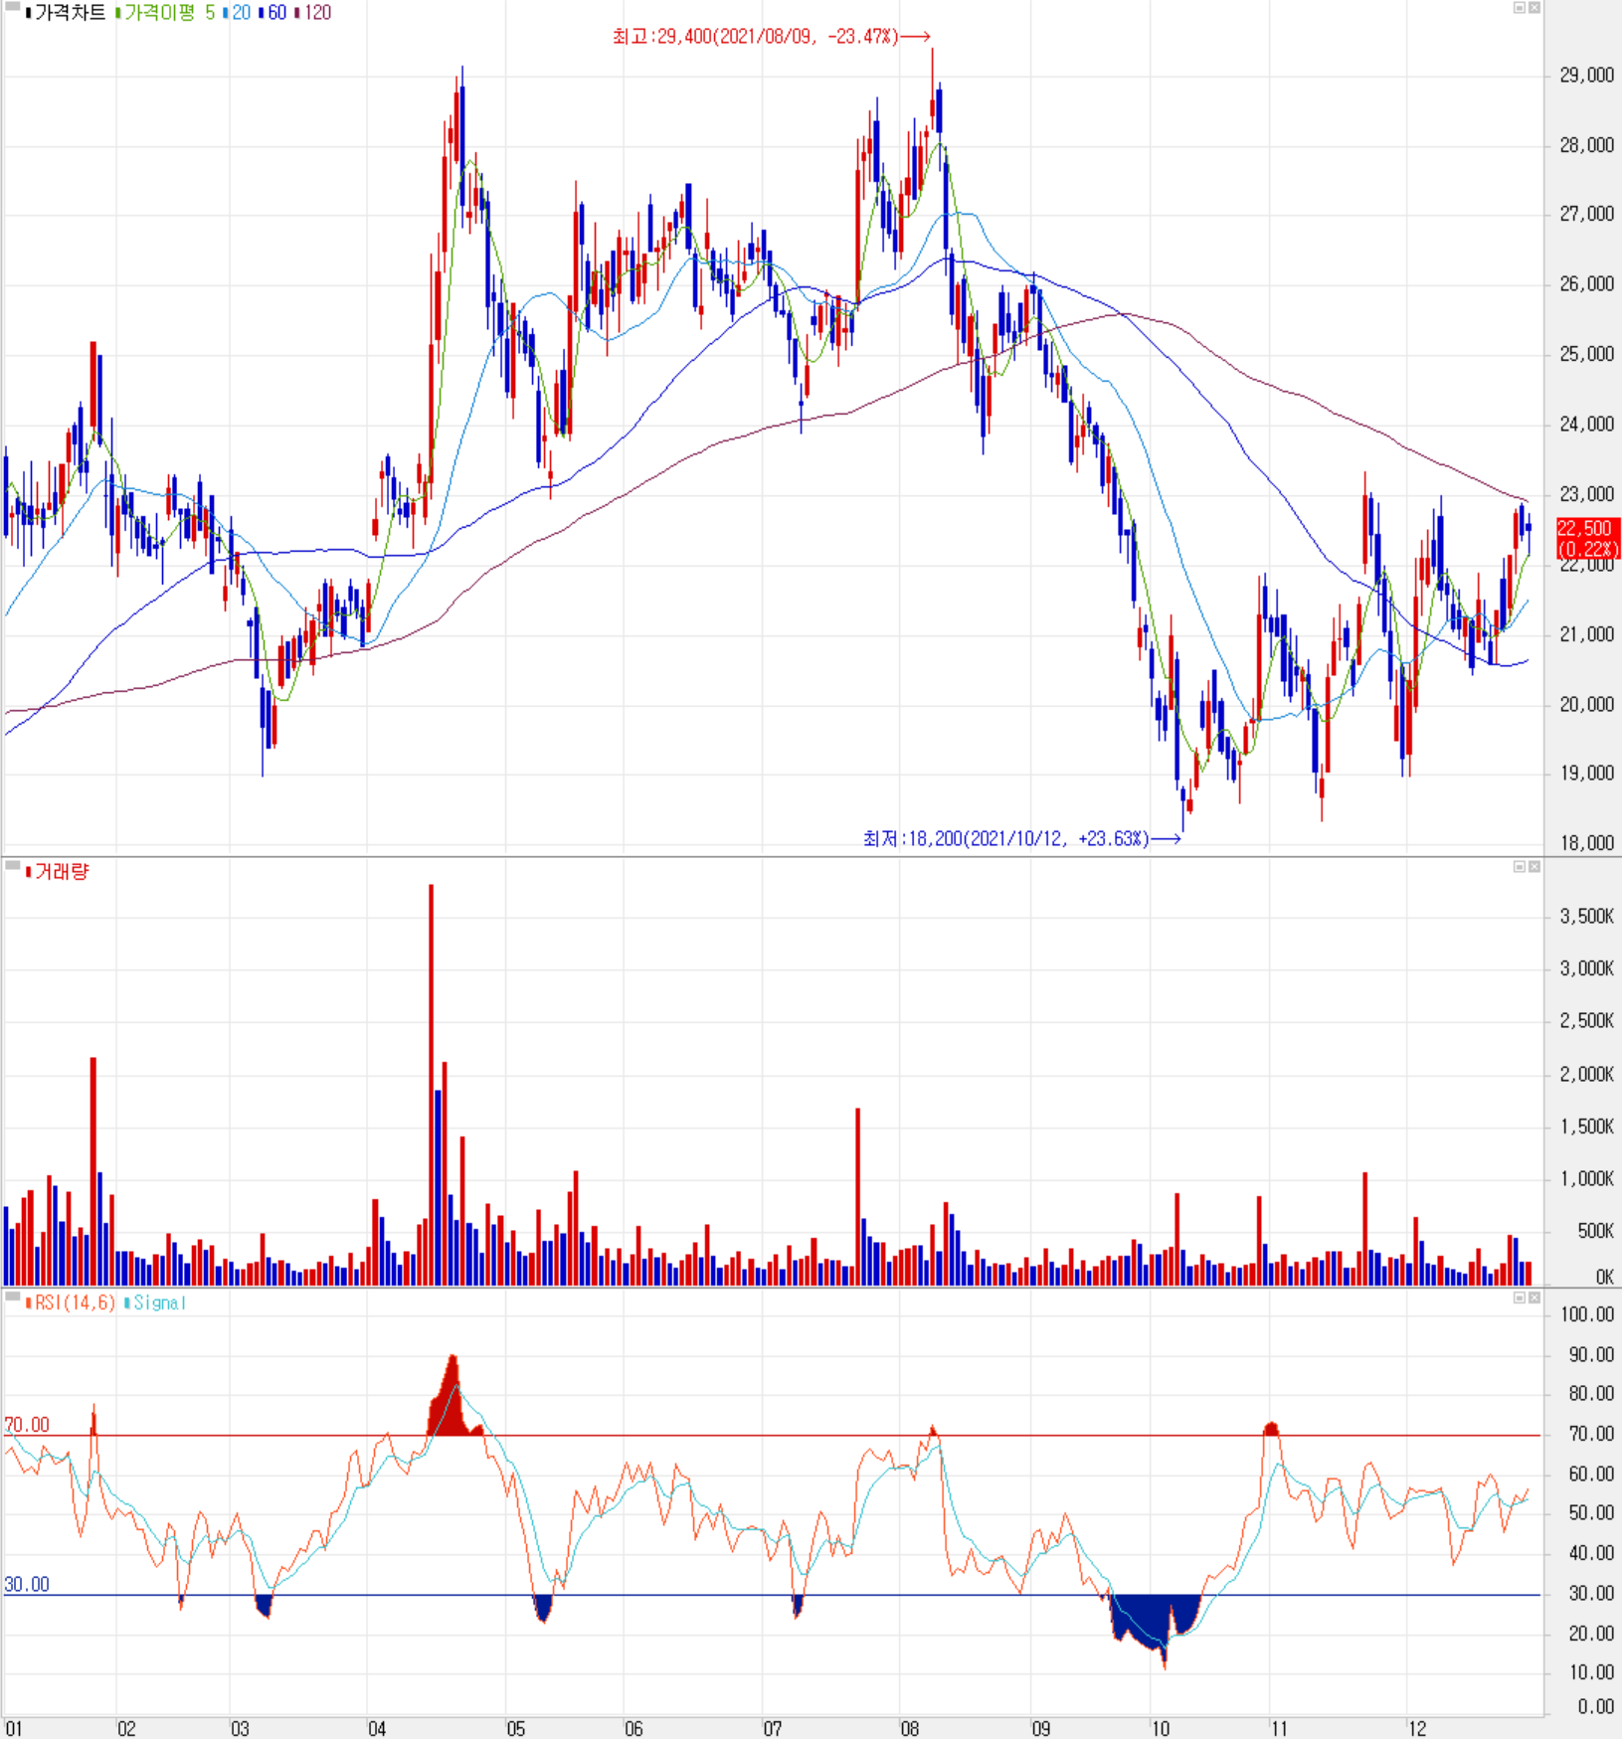Close the 거래량 volume pane
Image resolution: width=1622 pixels, height=1739 pixels.
click(1534, 867)
